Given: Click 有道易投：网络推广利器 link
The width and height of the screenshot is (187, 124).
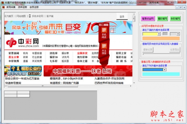Looking at the screenshot, I should tap(64, 83).
